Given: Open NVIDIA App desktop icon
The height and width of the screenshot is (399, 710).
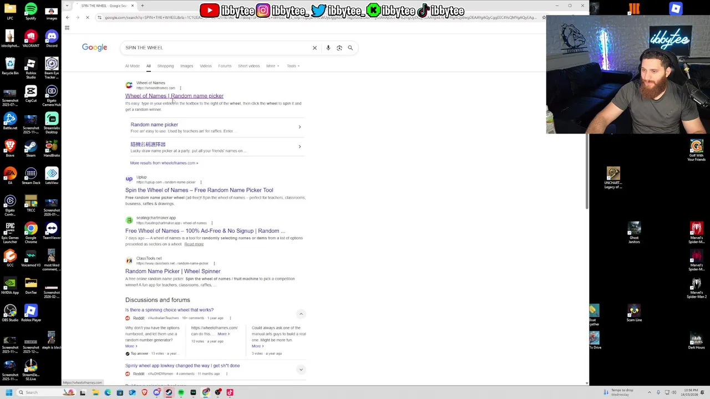Looking at the screenshot, I should (10, 285).
